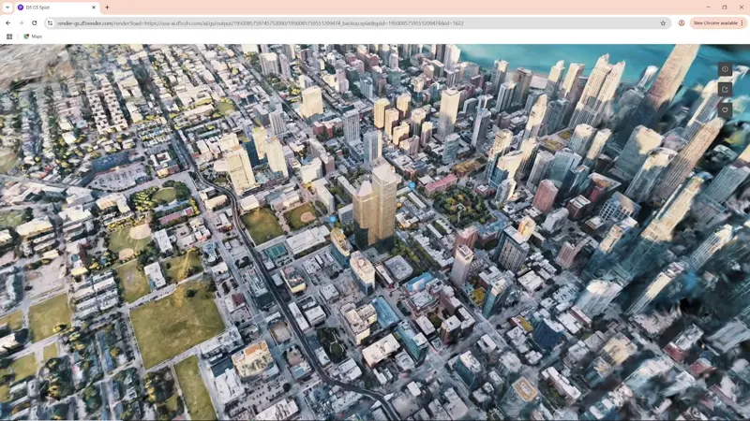
Task: Bookmark this page with the star icon
Action: click(x=663, y=22)
